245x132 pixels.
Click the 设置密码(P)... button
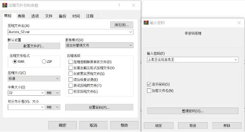click(99, 107)
